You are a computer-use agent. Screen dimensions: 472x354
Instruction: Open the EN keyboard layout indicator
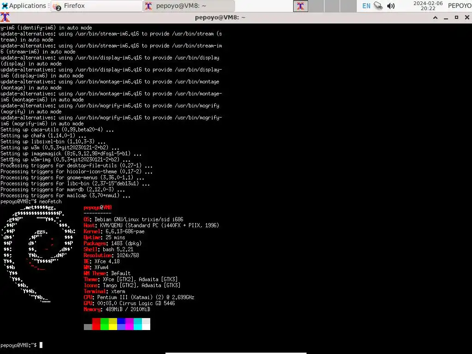[366, 6]
